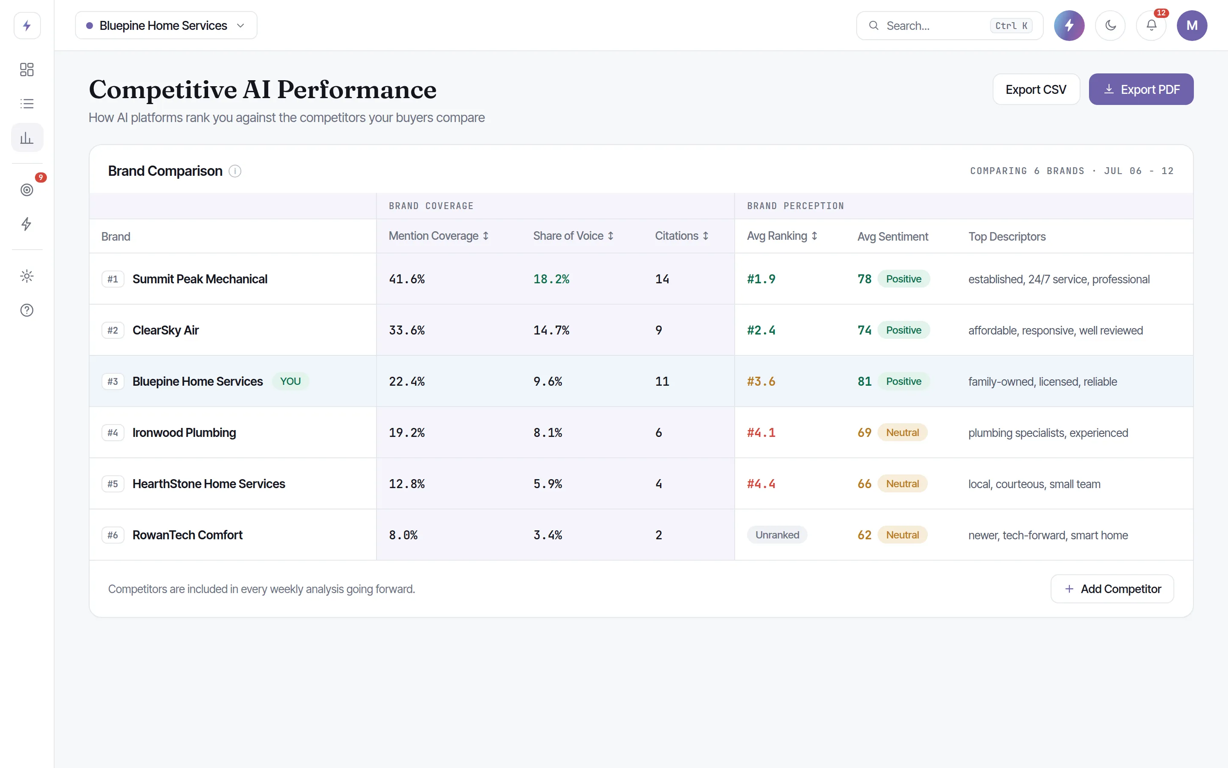Click the Brand Perception group header

[795, 206]
